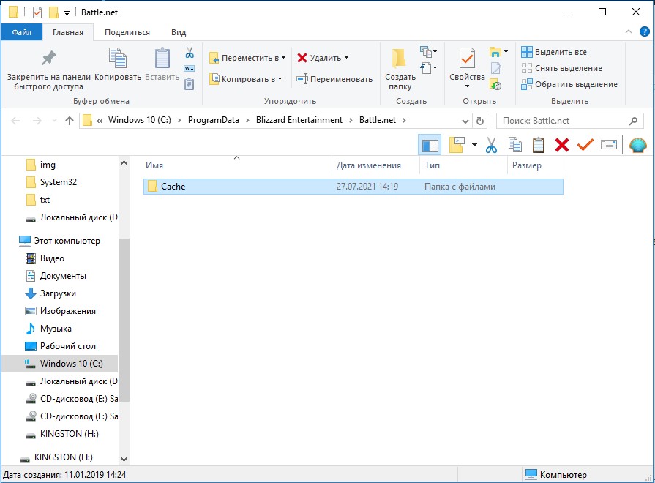Select System32 in the navigation tree
655x483 pixels.
coord(59,182)
